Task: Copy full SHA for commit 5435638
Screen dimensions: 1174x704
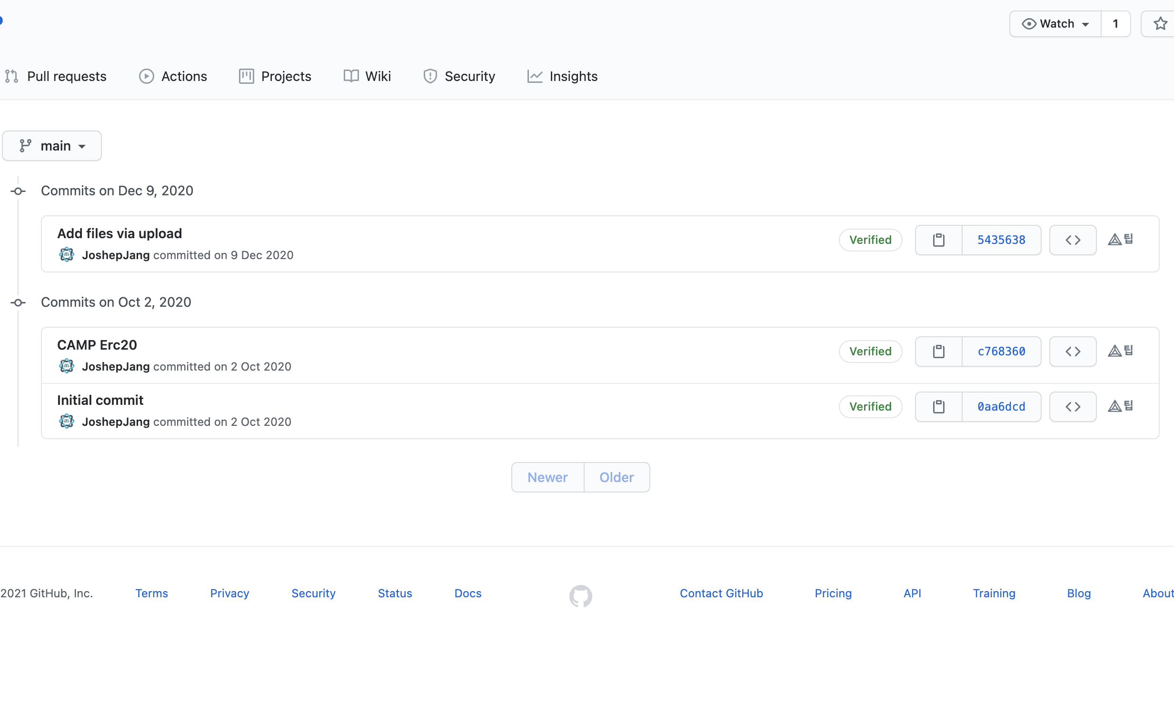Action: (938, 240)
